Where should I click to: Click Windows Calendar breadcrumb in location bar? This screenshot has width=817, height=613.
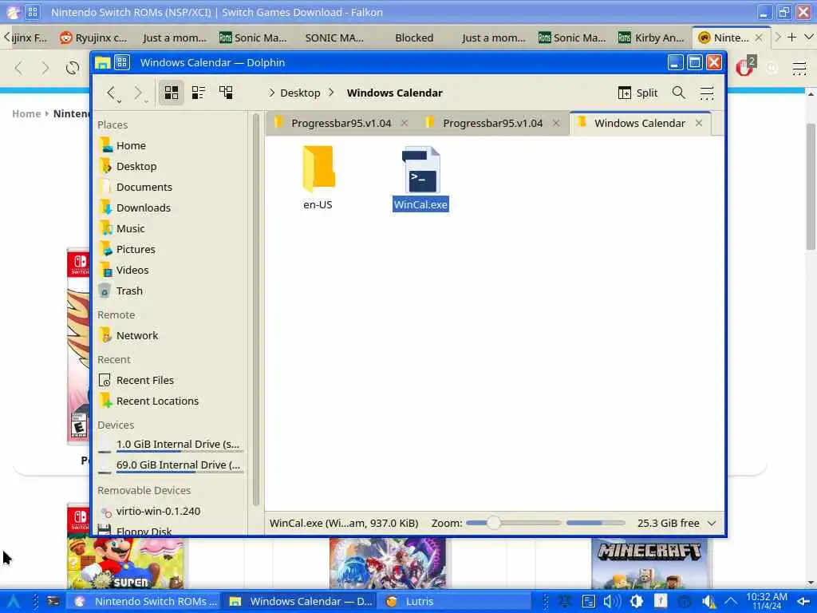click(x=394, y=93)
